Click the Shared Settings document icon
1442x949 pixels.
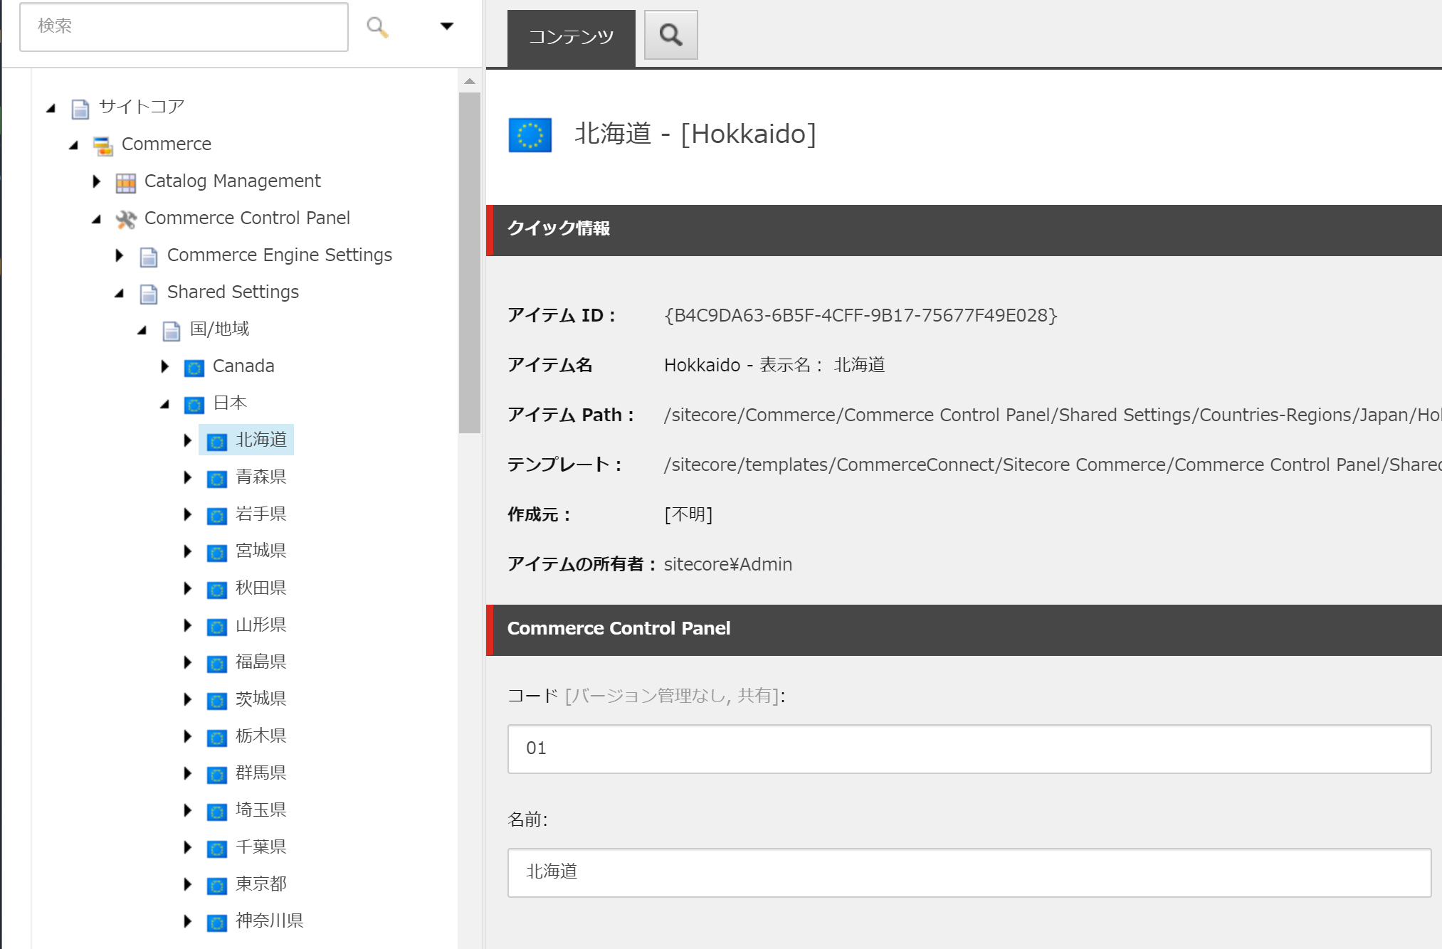[148, 291]
